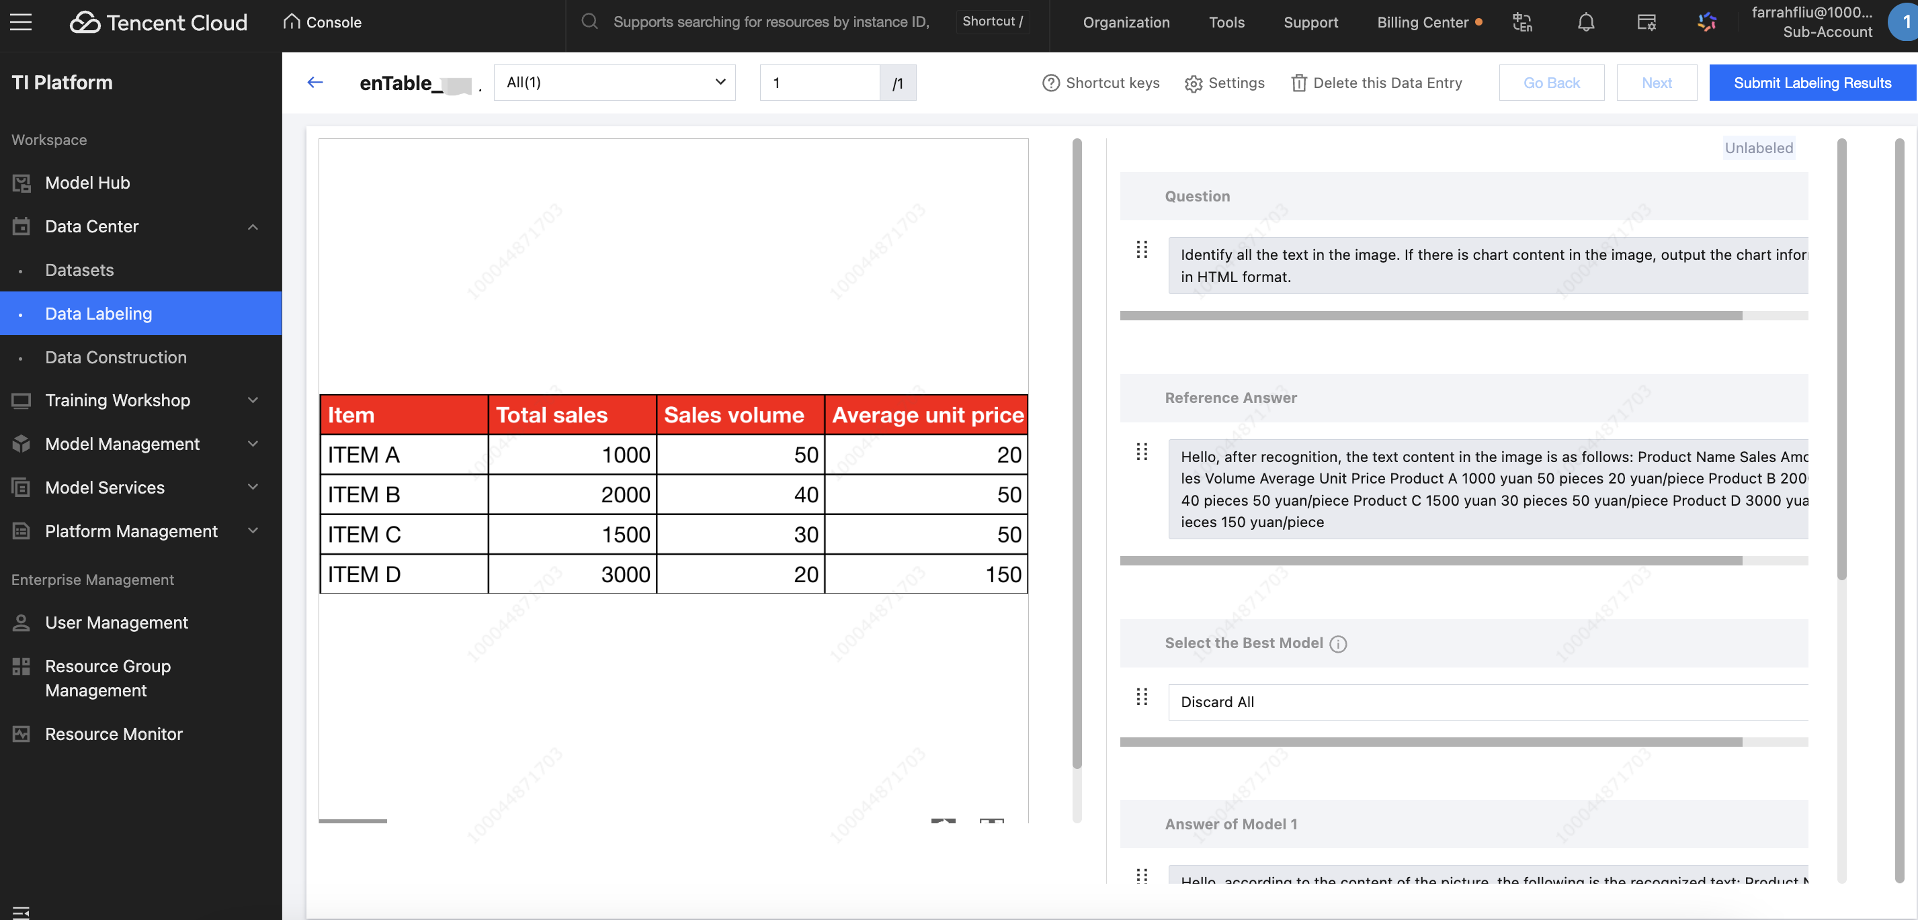Click the Delete this Data Entry trash icon
The width and height of the screenshot is (1918, 920).
click(1298, 83)
